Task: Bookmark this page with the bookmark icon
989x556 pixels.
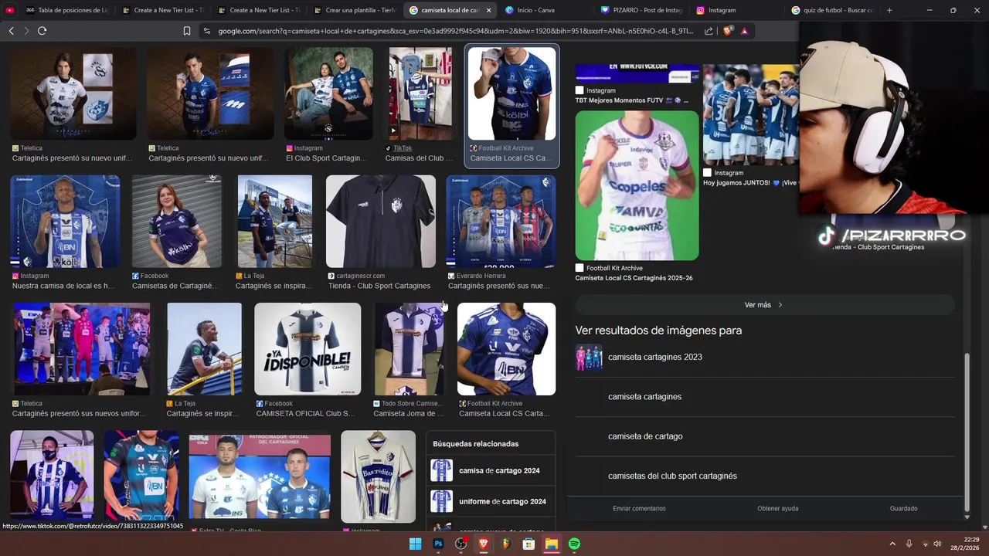Action: 187,31
